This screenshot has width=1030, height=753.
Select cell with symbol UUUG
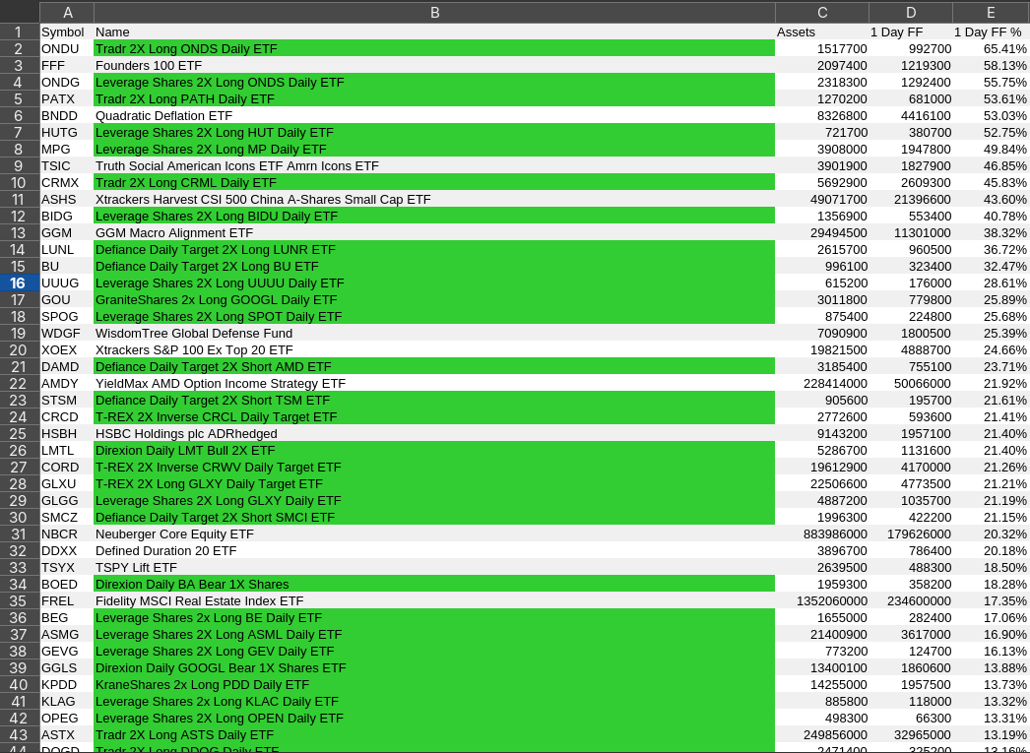tap(67, 282)
